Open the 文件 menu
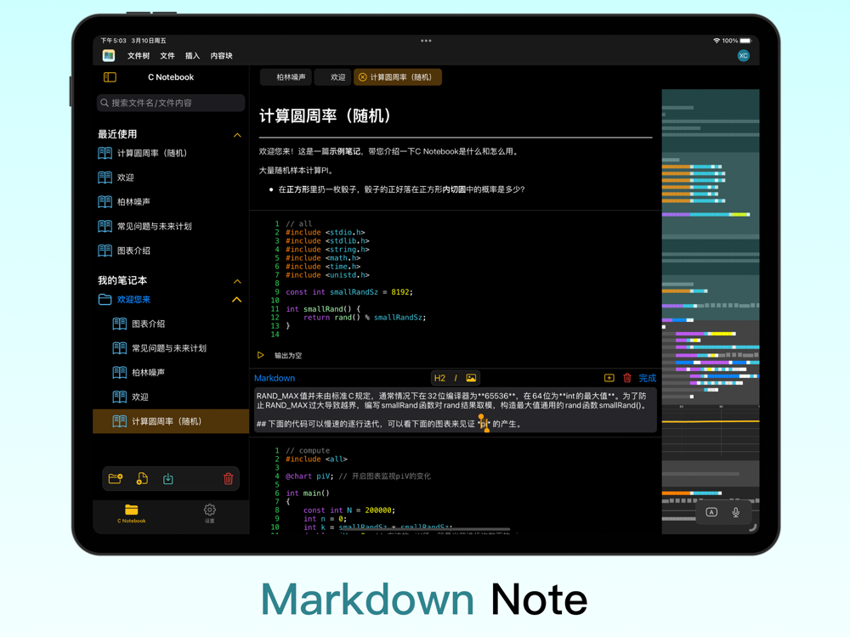Viewport: 850px width, 637px height. (167, 56)
